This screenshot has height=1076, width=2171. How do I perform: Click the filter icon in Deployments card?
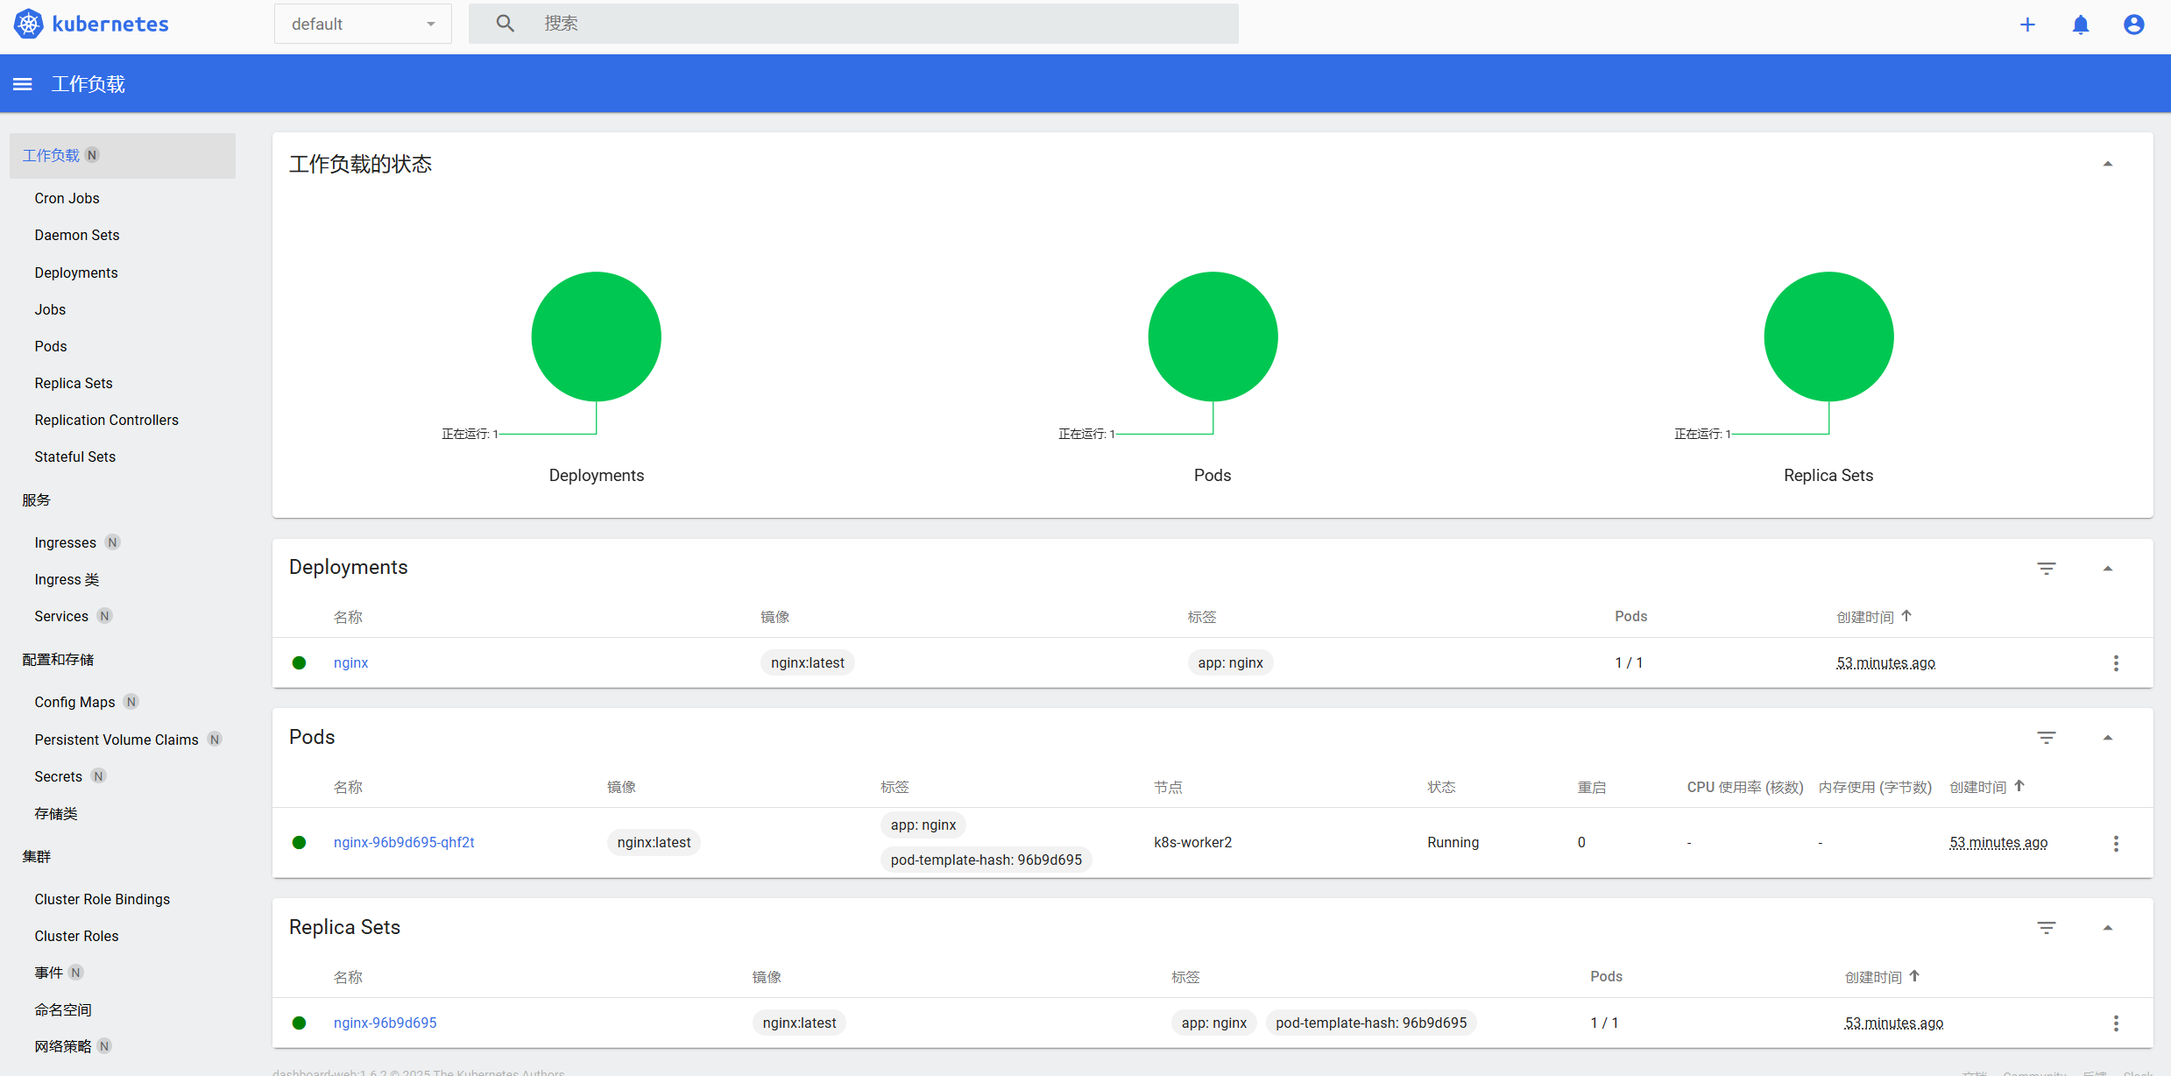pyautogui.click(x=2046, y=569)
